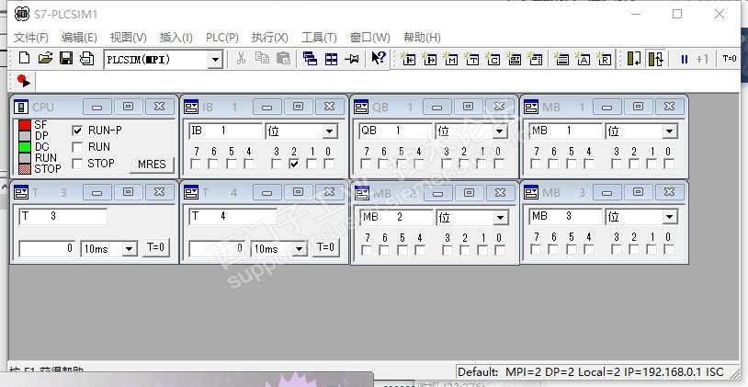Viewport: 748px width, 387px height.
Task: Open the 插入(I) menu
Action: 176,37
